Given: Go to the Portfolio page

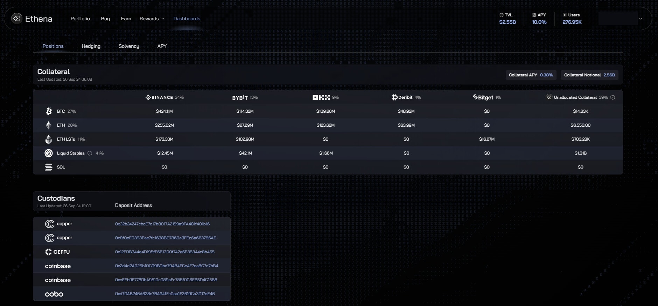Looking at the screenshot, I should 80,18.
